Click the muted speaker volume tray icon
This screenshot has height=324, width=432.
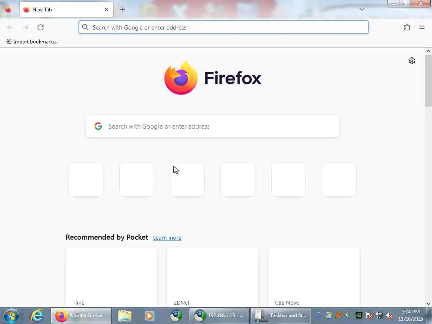coord(389,315)
